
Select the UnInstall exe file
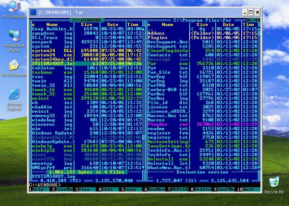[x=202, y=159]
